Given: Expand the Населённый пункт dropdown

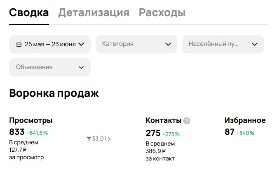Looking at the screenshot, I should pyautogui.click(x=223, y=44).
